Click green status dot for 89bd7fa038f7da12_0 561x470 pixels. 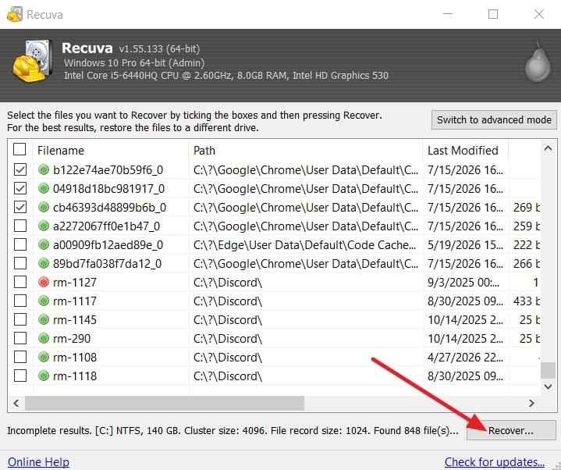44,263
